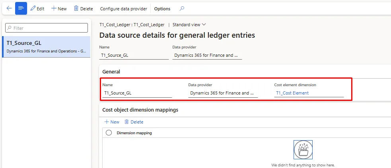Viewport: 391px width, 168px height.
Task: Select T1_Source_GL list entry
Action: pos(47,47)
